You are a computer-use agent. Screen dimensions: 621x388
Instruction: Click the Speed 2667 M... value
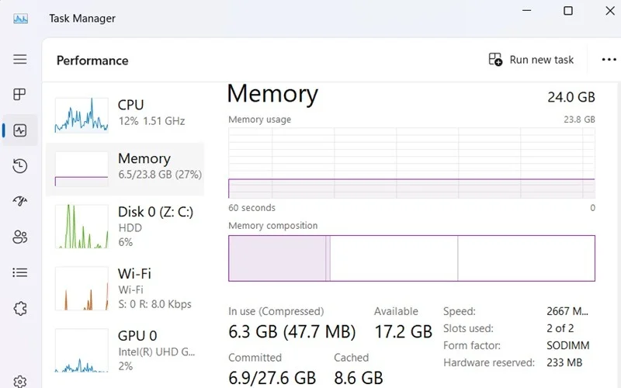(567, 311)
